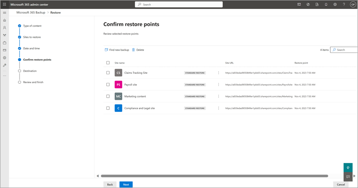Select the Claims Tracking Site checkbox
The width and height of the screenshot is (358, 188).
click(x=108, y=73)
